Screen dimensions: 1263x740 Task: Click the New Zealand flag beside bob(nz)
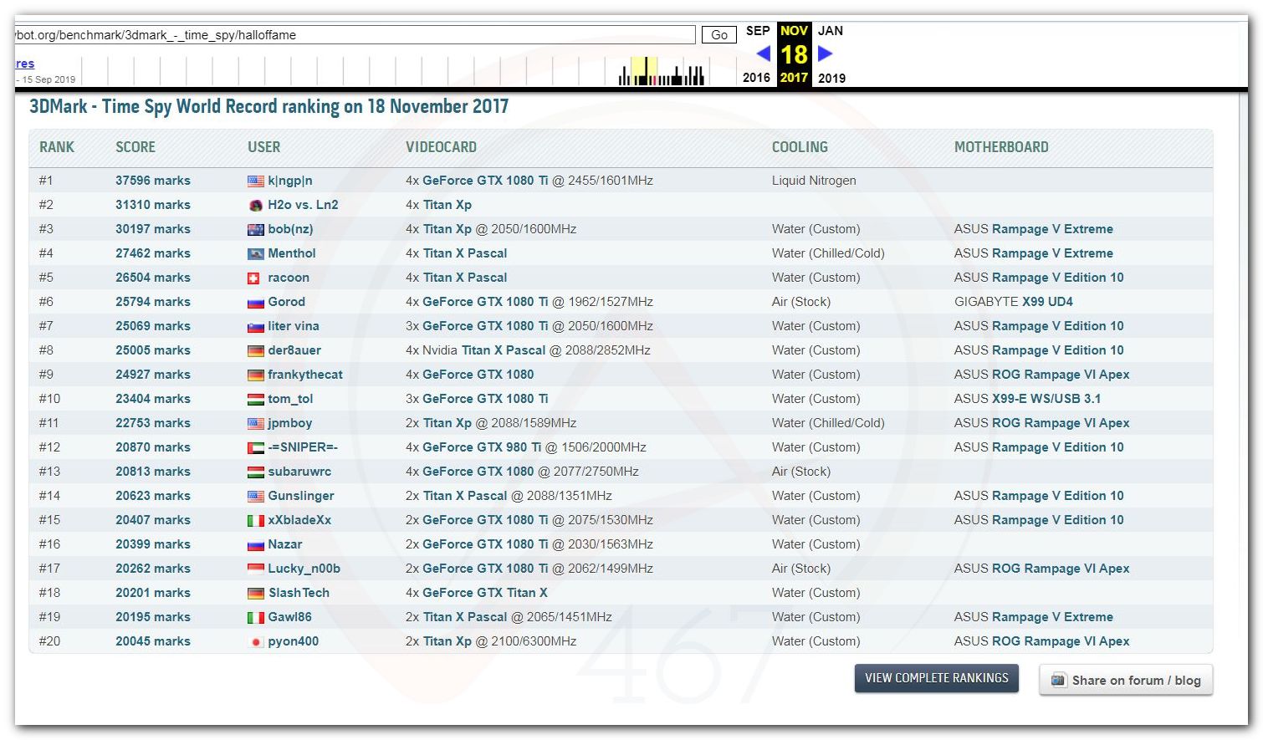[256, 229]
